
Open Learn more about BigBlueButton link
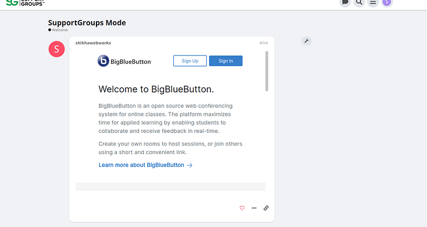[145, 165]
